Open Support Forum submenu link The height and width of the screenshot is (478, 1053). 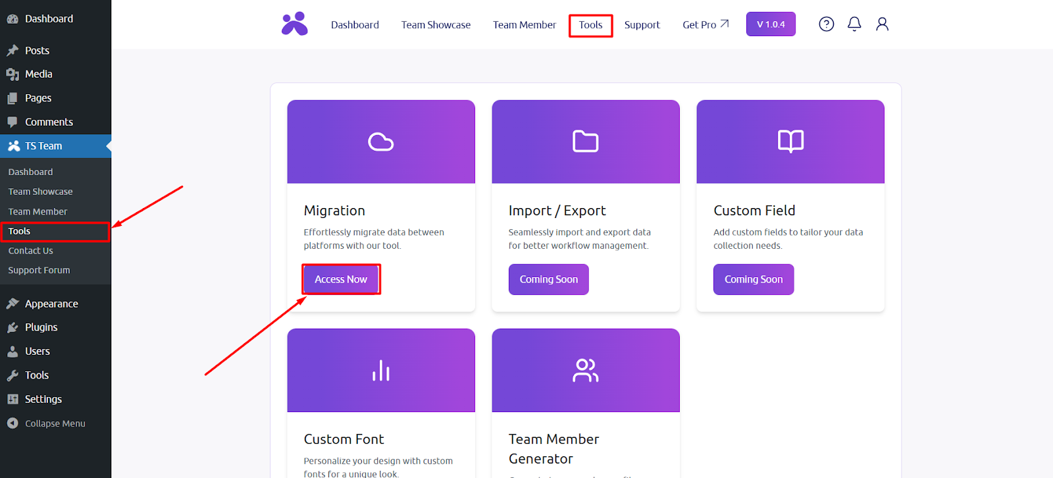39,270
